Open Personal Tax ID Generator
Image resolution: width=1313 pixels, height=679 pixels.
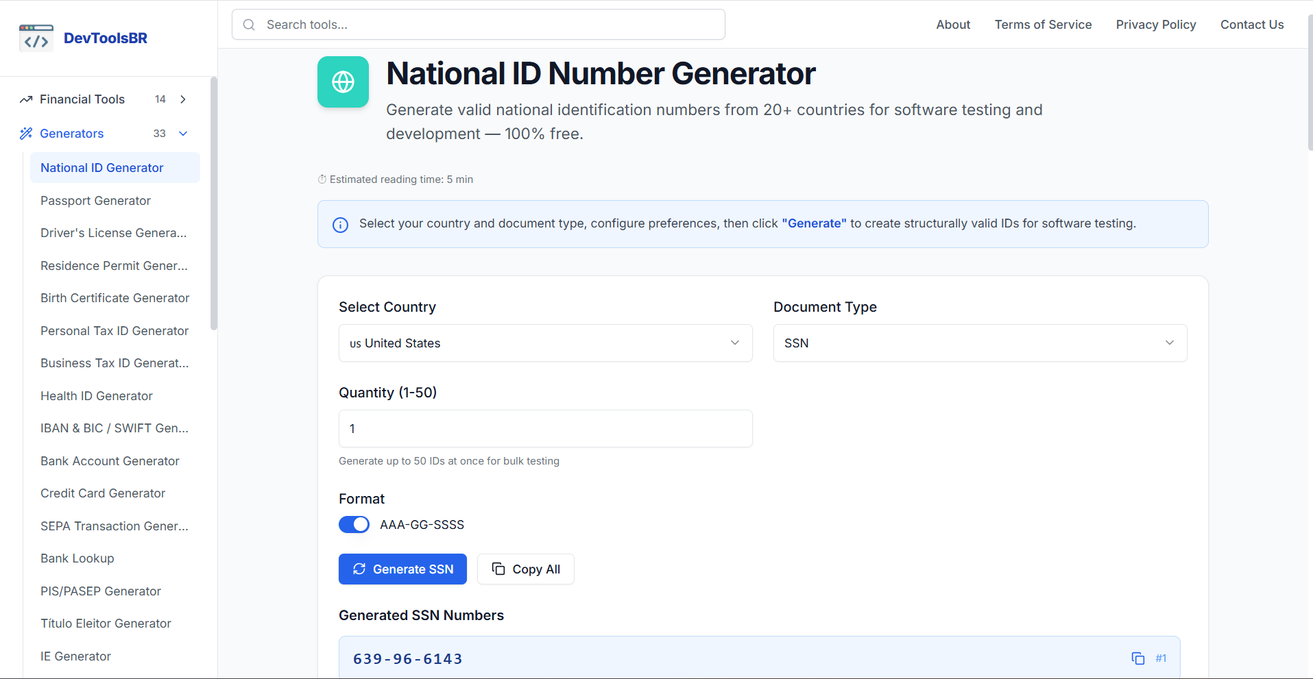pos(115,331)
